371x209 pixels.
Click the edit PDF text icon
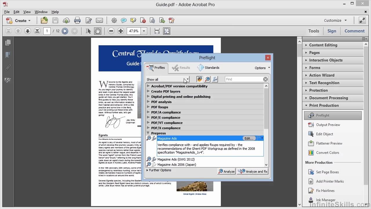click(x=172, y=20)
